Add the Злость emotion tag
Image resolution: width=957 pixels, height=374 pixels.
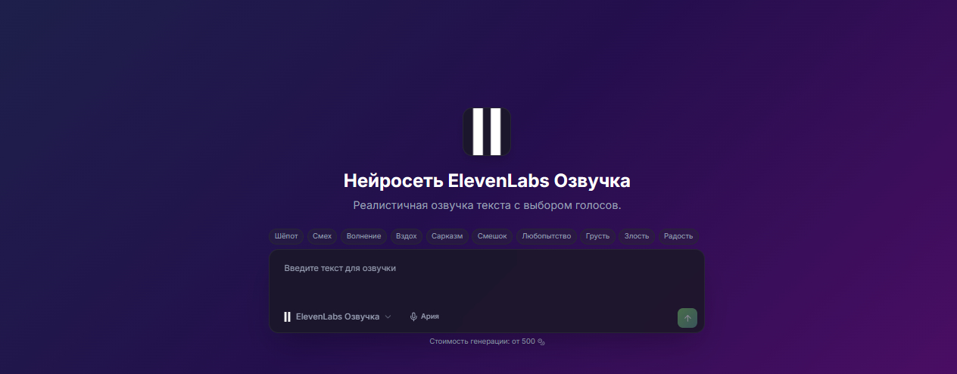pyautogui.click(x=637, y=236)
